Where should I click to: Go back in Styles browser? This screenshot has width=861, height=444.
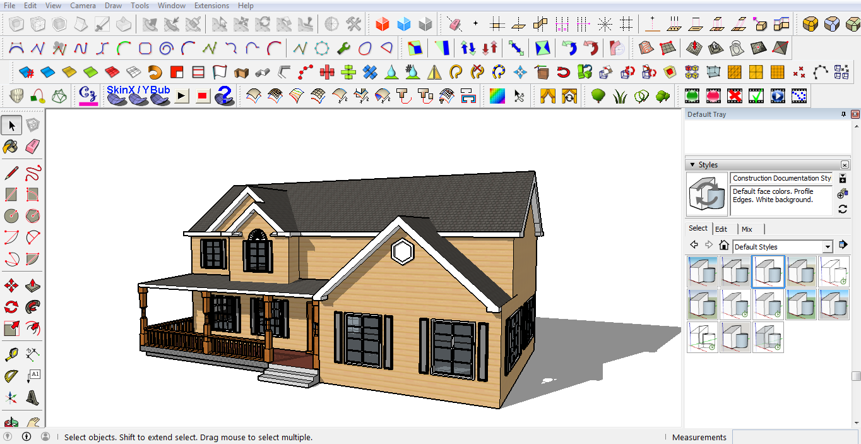[694, 245]
